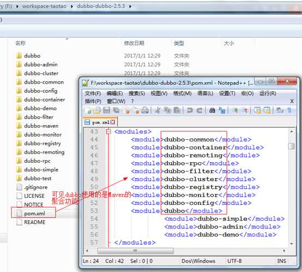Expand breadcrumb arrow after dubbo-dubbo-2.5.3
The width and height of the screenshot is (302, 272).
click(x=130, y=7)
